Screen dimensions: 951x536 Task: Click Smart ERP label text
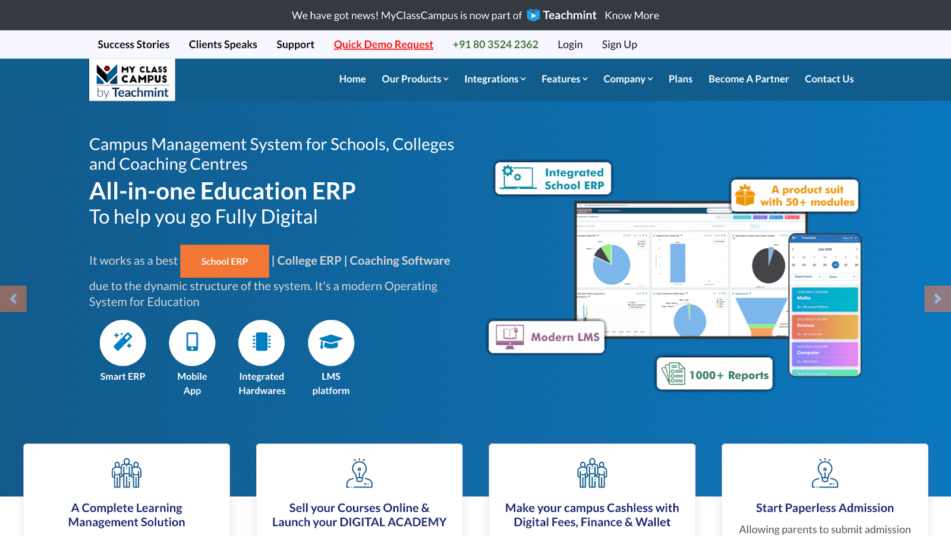(122, 376)
